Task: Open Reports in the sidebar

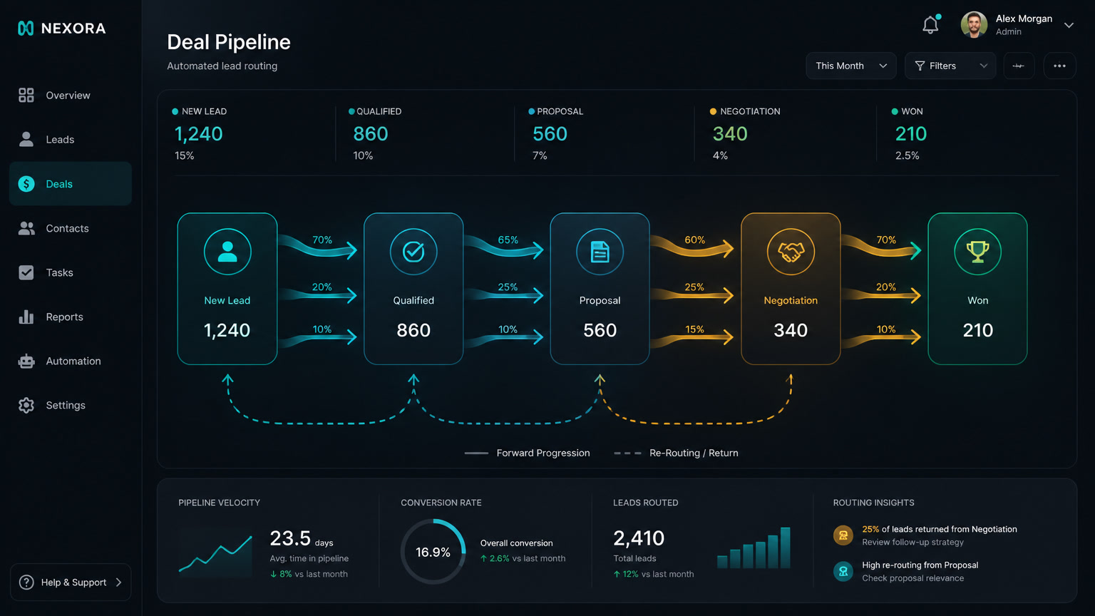Action: [71, 317]
